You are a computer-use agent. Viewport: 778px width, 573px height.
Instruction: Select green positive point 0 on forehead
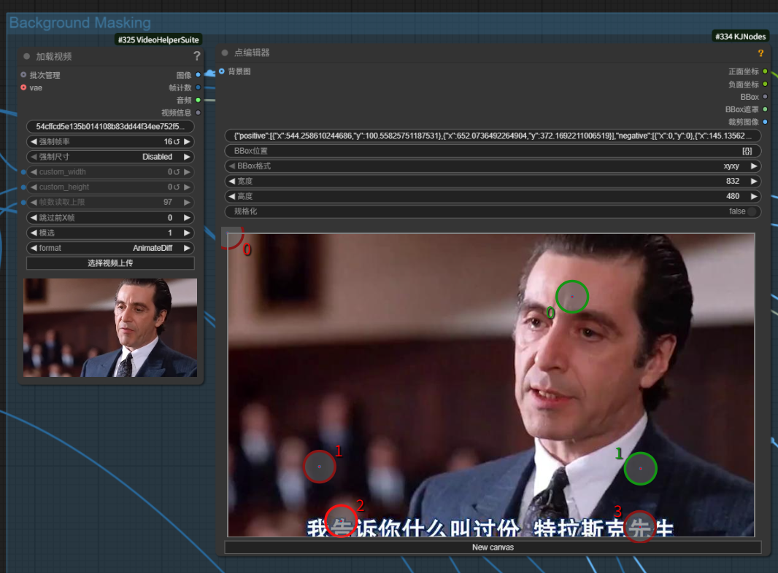572,297
